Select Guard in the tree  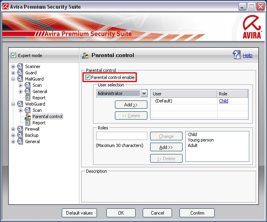31,73
